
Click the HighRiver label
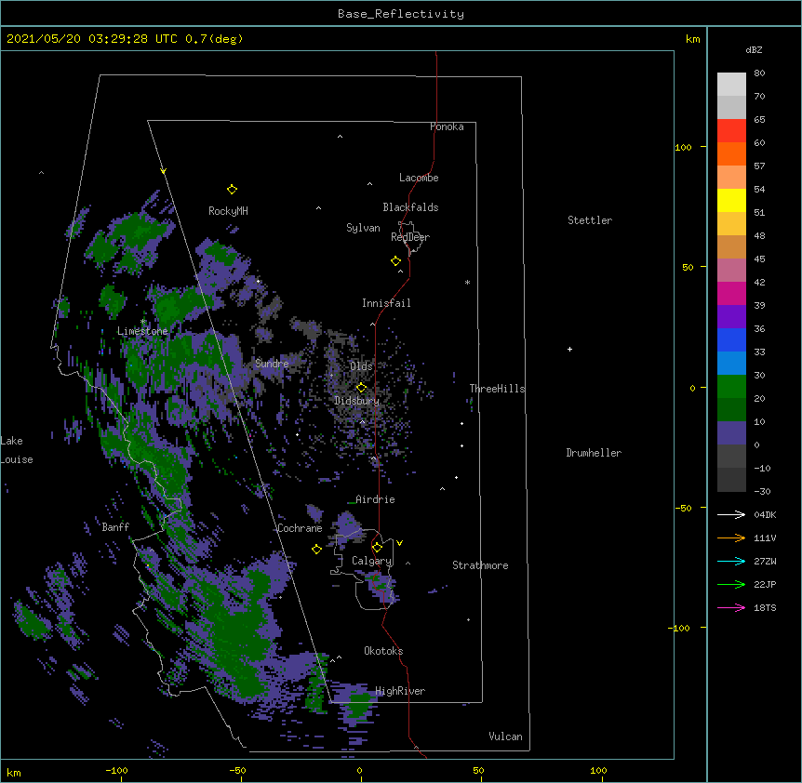(400, 691)
